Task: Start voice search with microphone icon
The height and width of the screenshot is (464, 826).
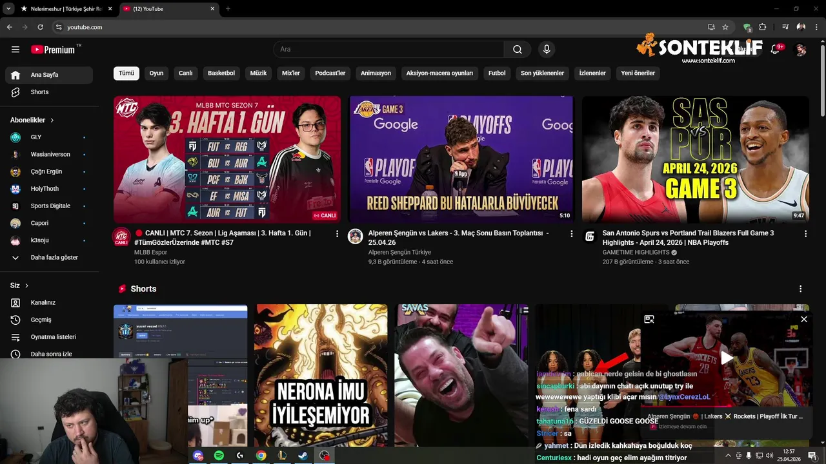Action: click(x=547, y=50)
